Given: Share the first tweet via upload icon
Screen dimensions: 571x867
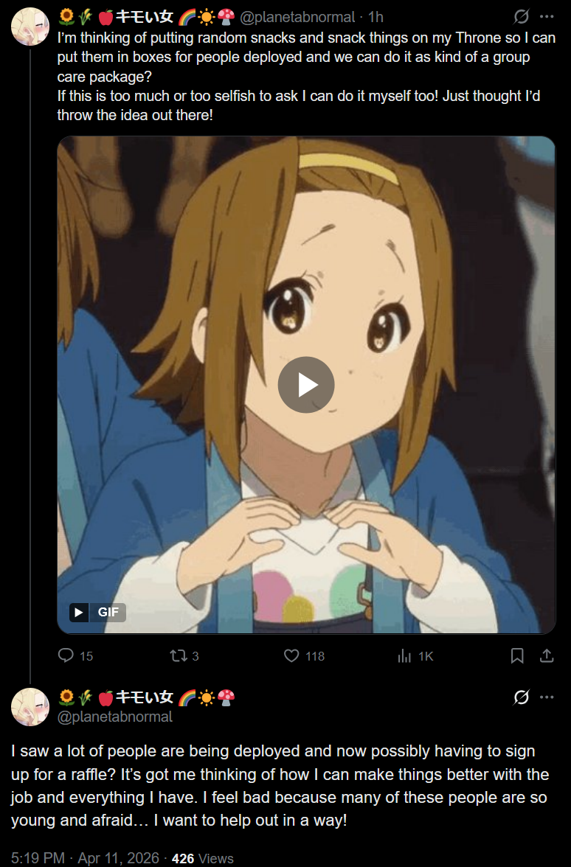Looking at the screenshot, I should [547, 656].
